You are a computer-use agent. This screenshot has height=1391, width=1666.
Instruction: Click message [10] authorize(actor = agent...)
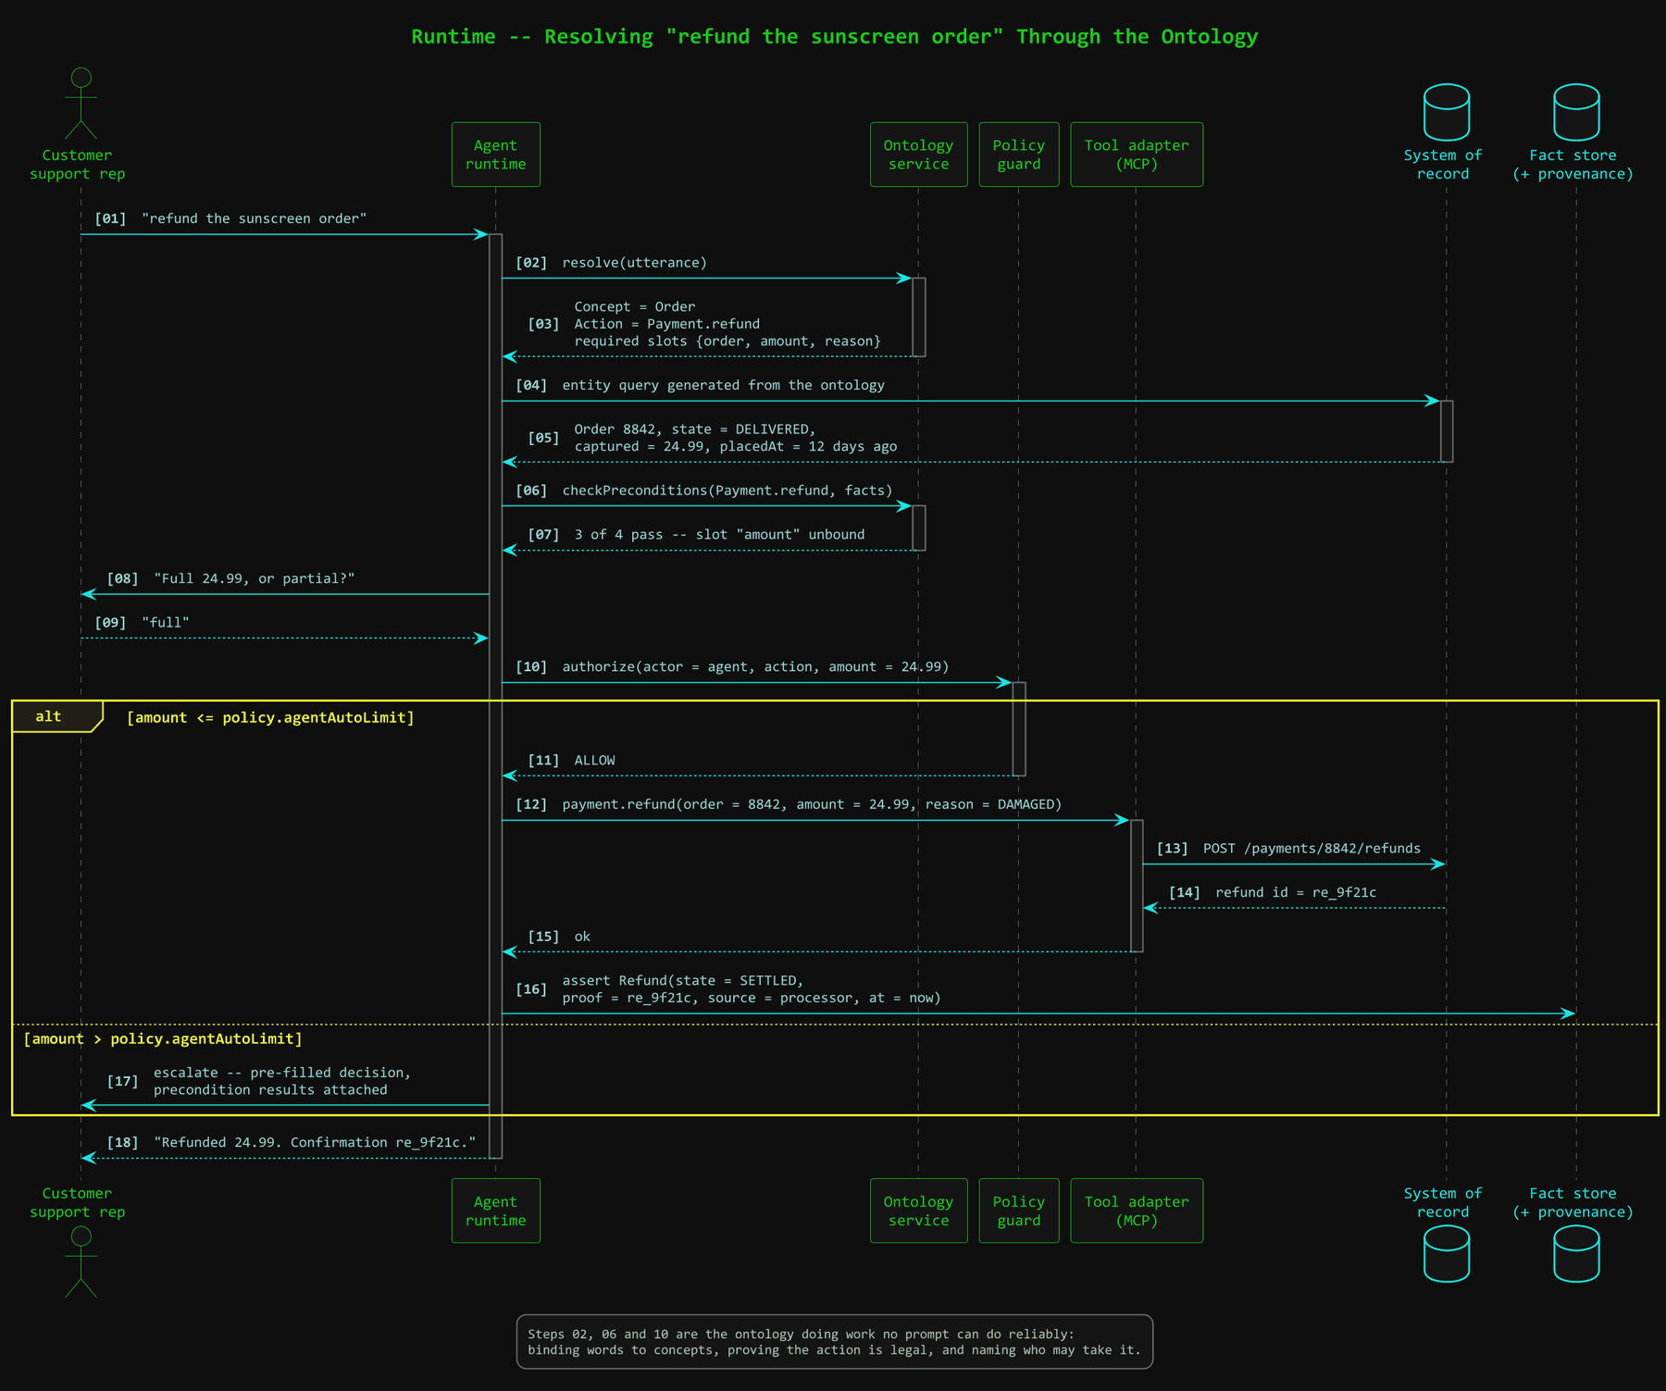click(732, 667)
